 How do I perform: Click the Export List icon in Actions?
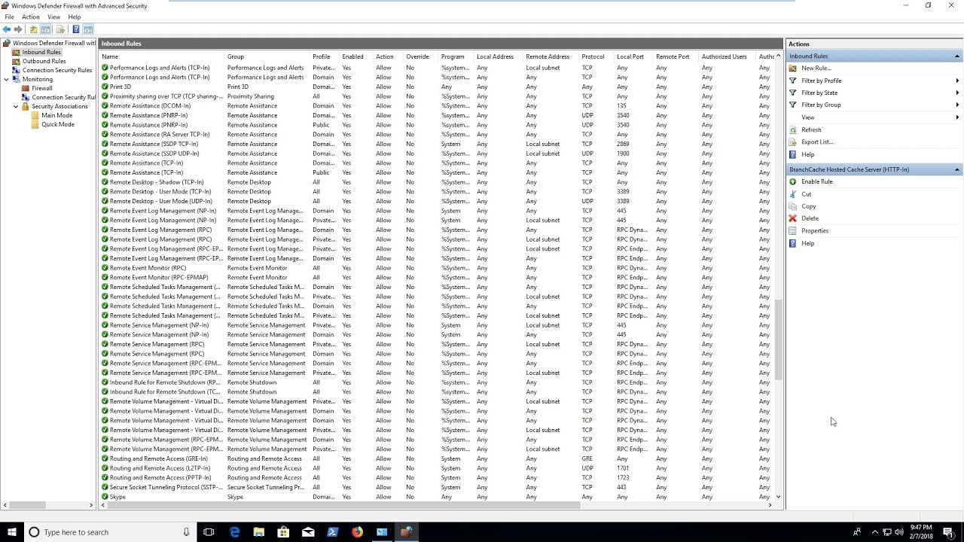tap(792, 142)
